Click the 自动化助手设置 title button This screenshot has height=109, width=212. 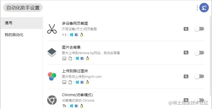coord(23,8)
